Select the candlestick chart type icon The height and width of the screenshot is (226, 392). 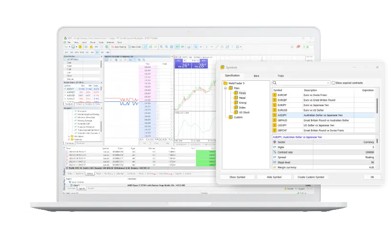point(150,47)
